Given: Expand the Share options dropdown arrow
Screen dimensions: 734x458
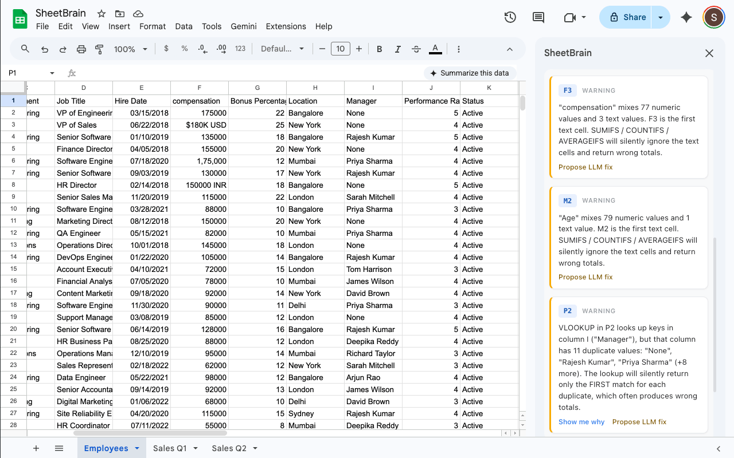Looking at the screenshot, I should tap(661, 17).
